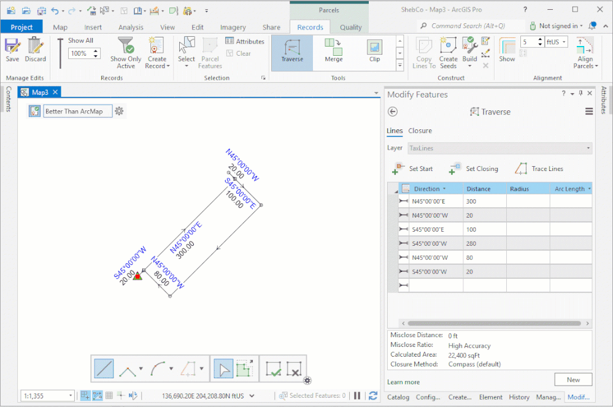Click Set Start in the Traverse pane
This screenshot has width=613, height=407.
(x=415, y=169)
